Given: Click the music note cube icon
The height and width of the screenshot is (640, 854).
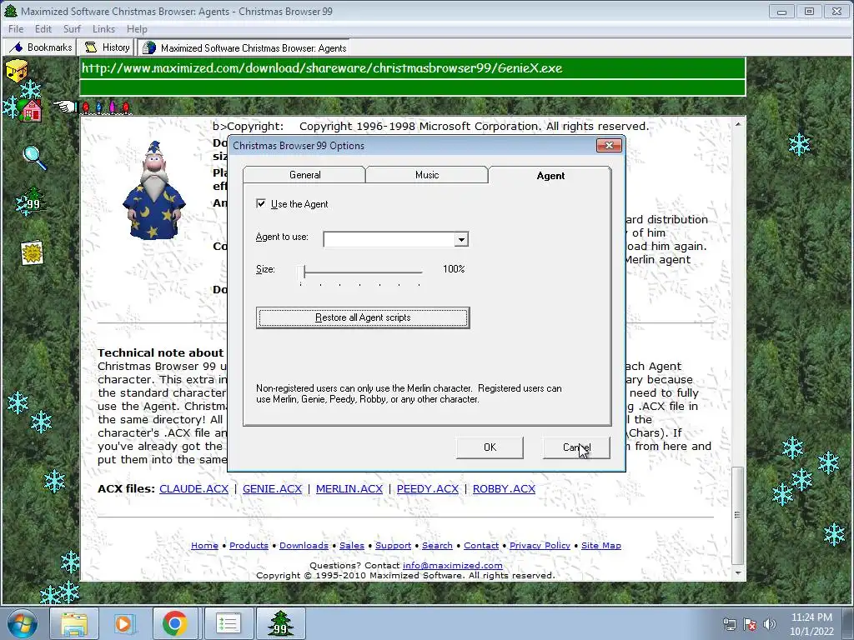Looking at the screenshot, I should [x=17, y=72].
